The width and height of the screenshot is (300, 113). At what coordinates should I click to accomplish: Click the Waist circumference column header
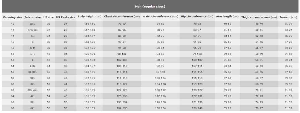pyautogui.click(x=160, y=17)
